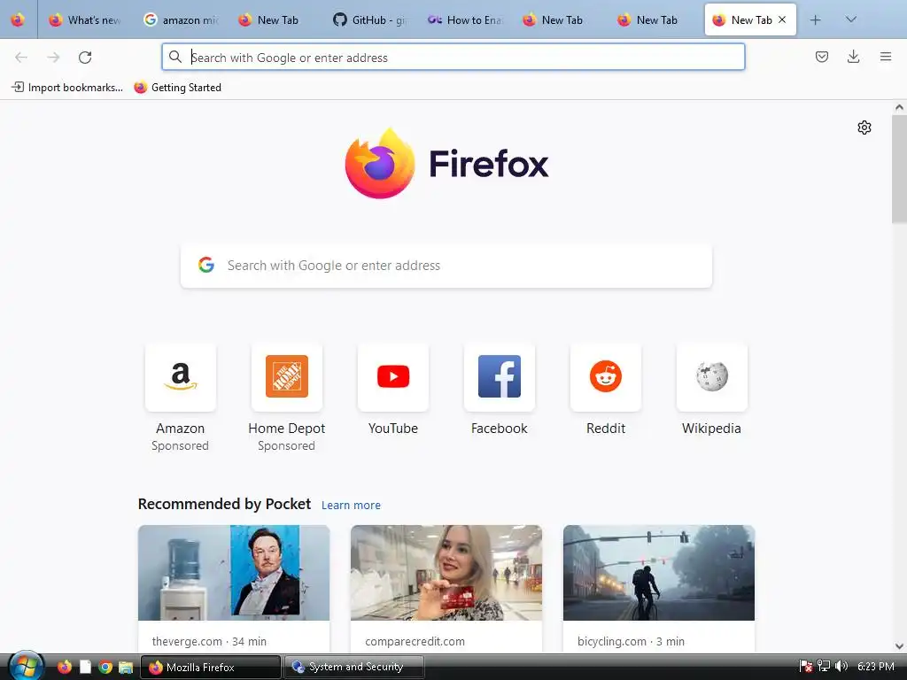Go back using the back arrow
The height and width of the screenshot is (680, 907).
21,58
